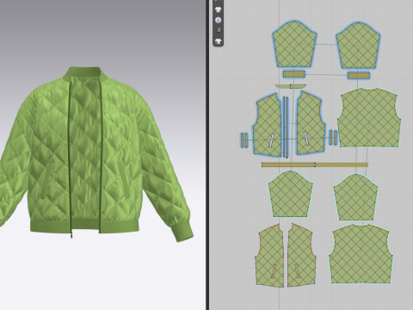Image resolution: width=413 pixels, height=310 pixels.
Task: Click the gray slanted texture surface icon
Action: (219, 30)
